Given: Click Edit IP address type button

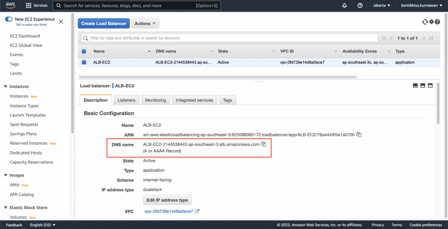Looking at the screenshot, I should [167, 200].
